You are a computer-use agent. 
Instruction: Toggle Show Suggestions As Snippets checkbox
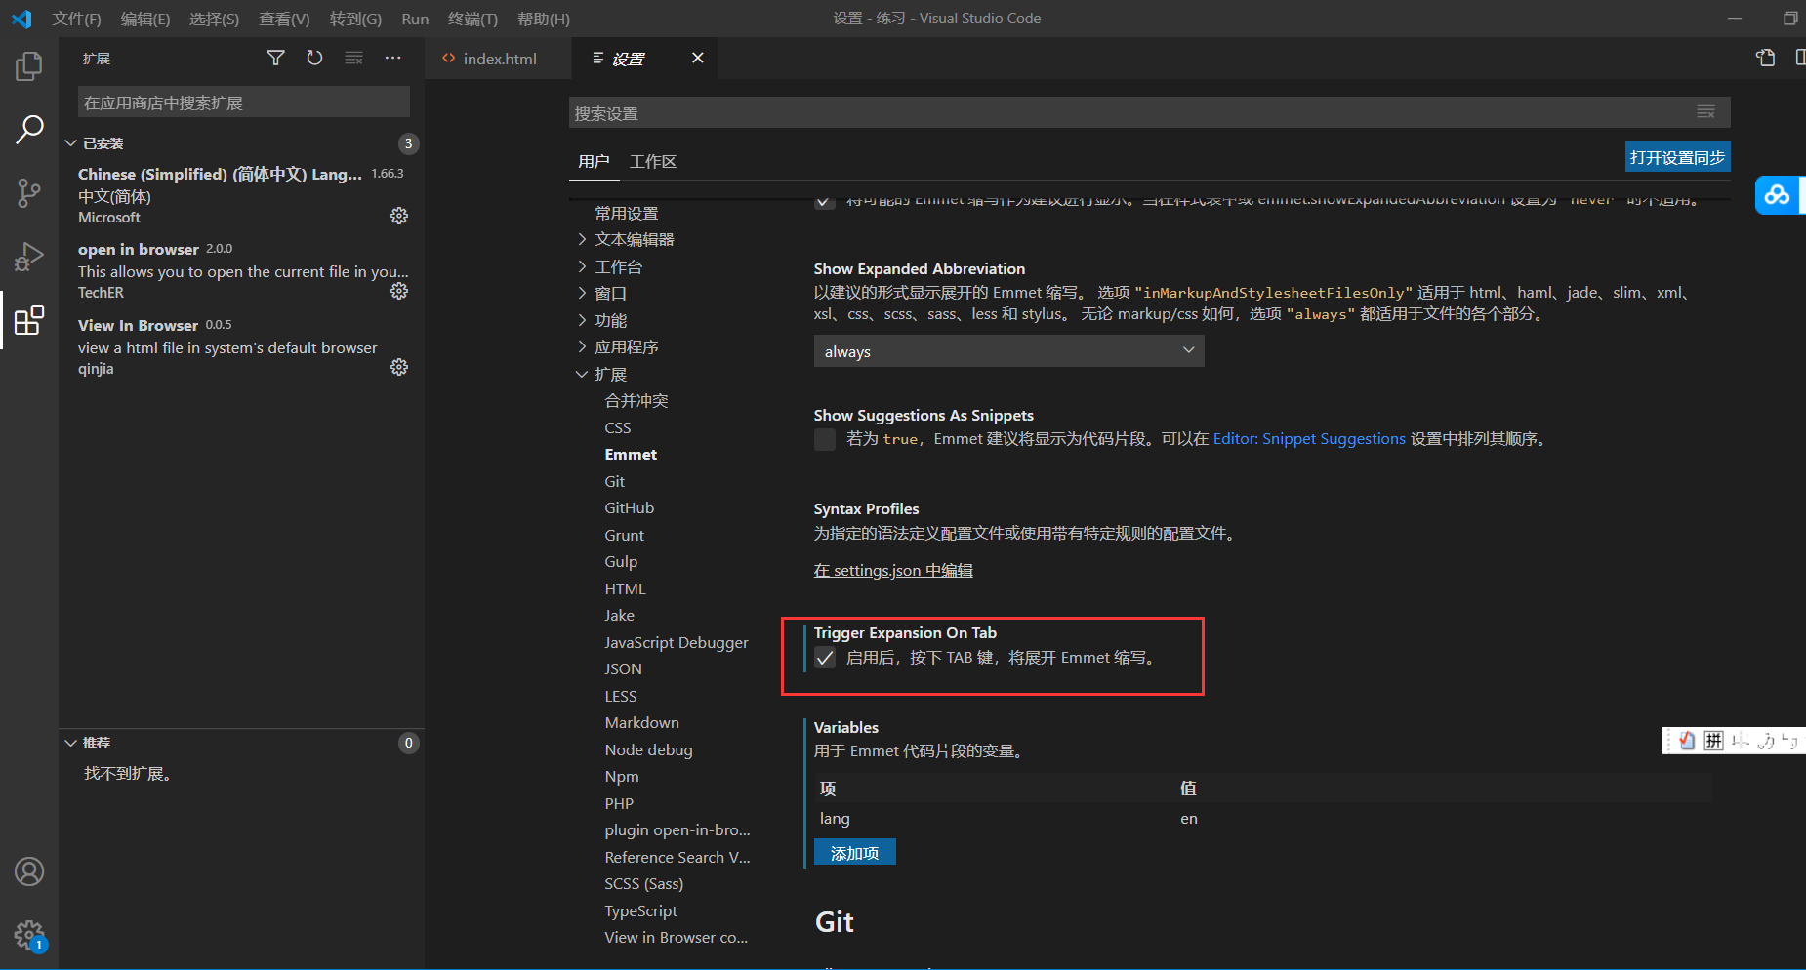(825, 439)
